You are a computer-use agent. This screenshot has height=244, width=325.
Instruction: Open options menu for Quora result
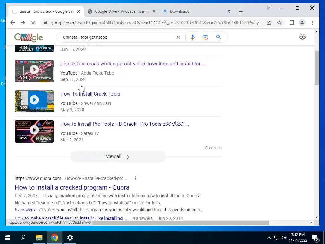click(x=135, y=178)
